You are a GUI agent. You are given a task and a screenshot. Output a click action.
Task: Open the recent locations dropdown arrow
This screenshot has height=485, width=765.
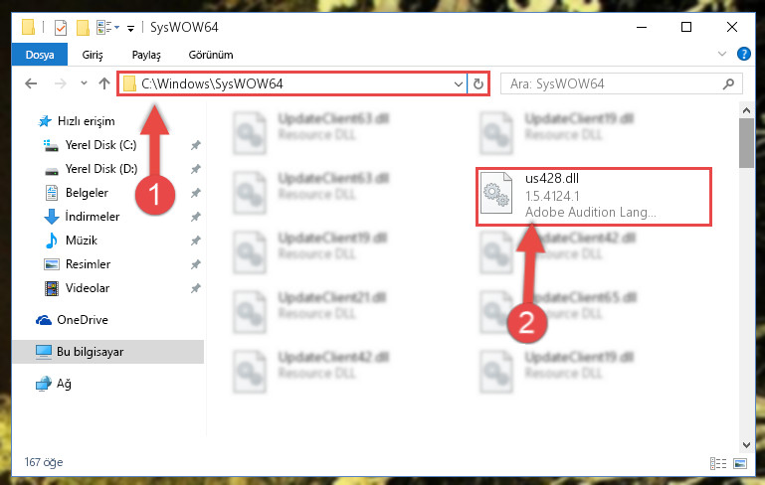tap(84, 83)
